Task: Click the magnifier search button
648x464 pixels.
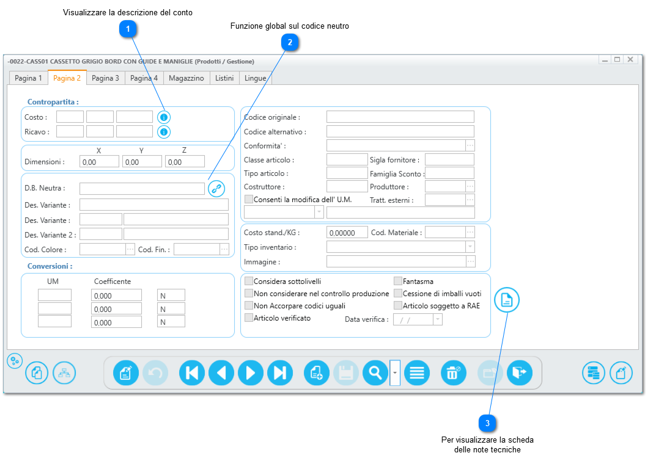Action: point(375,373)
